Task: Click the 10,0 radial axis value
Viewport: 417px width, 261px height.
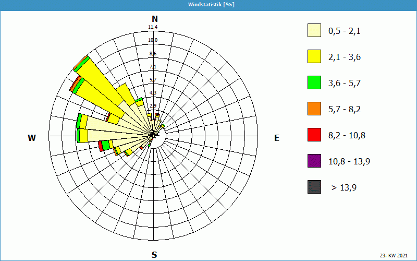Action: pos(153,40)
